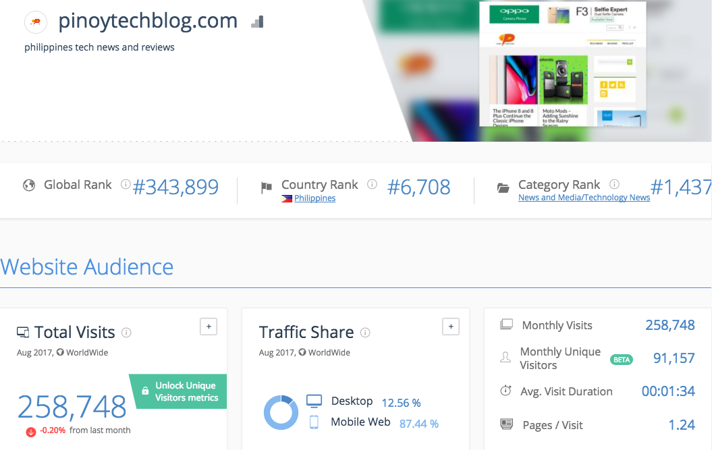This screenshot has width=712, height=450.
Task: Click Unlock Unique Visitors metrics button
Action: [178, 391]
